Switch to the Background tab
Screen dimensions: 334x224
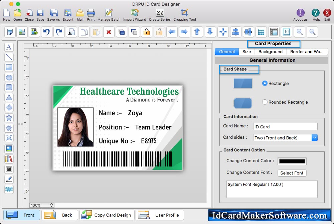270,52
